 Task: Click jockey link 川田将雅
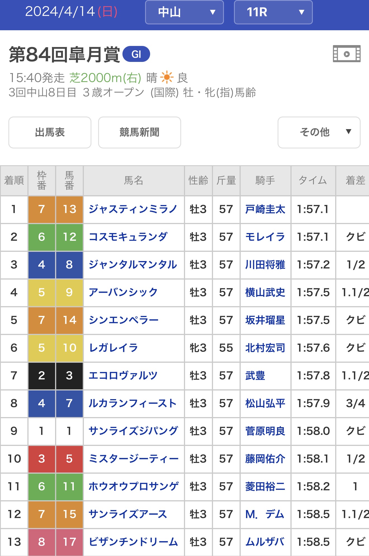click(x=265, y=265)
